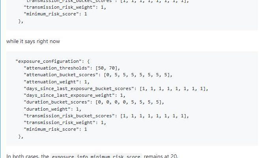The image size is (264, 158).
Task: Click the "days_since_last_exposure_weight" line
Action: pyautogui.click(x=74, y=95)
